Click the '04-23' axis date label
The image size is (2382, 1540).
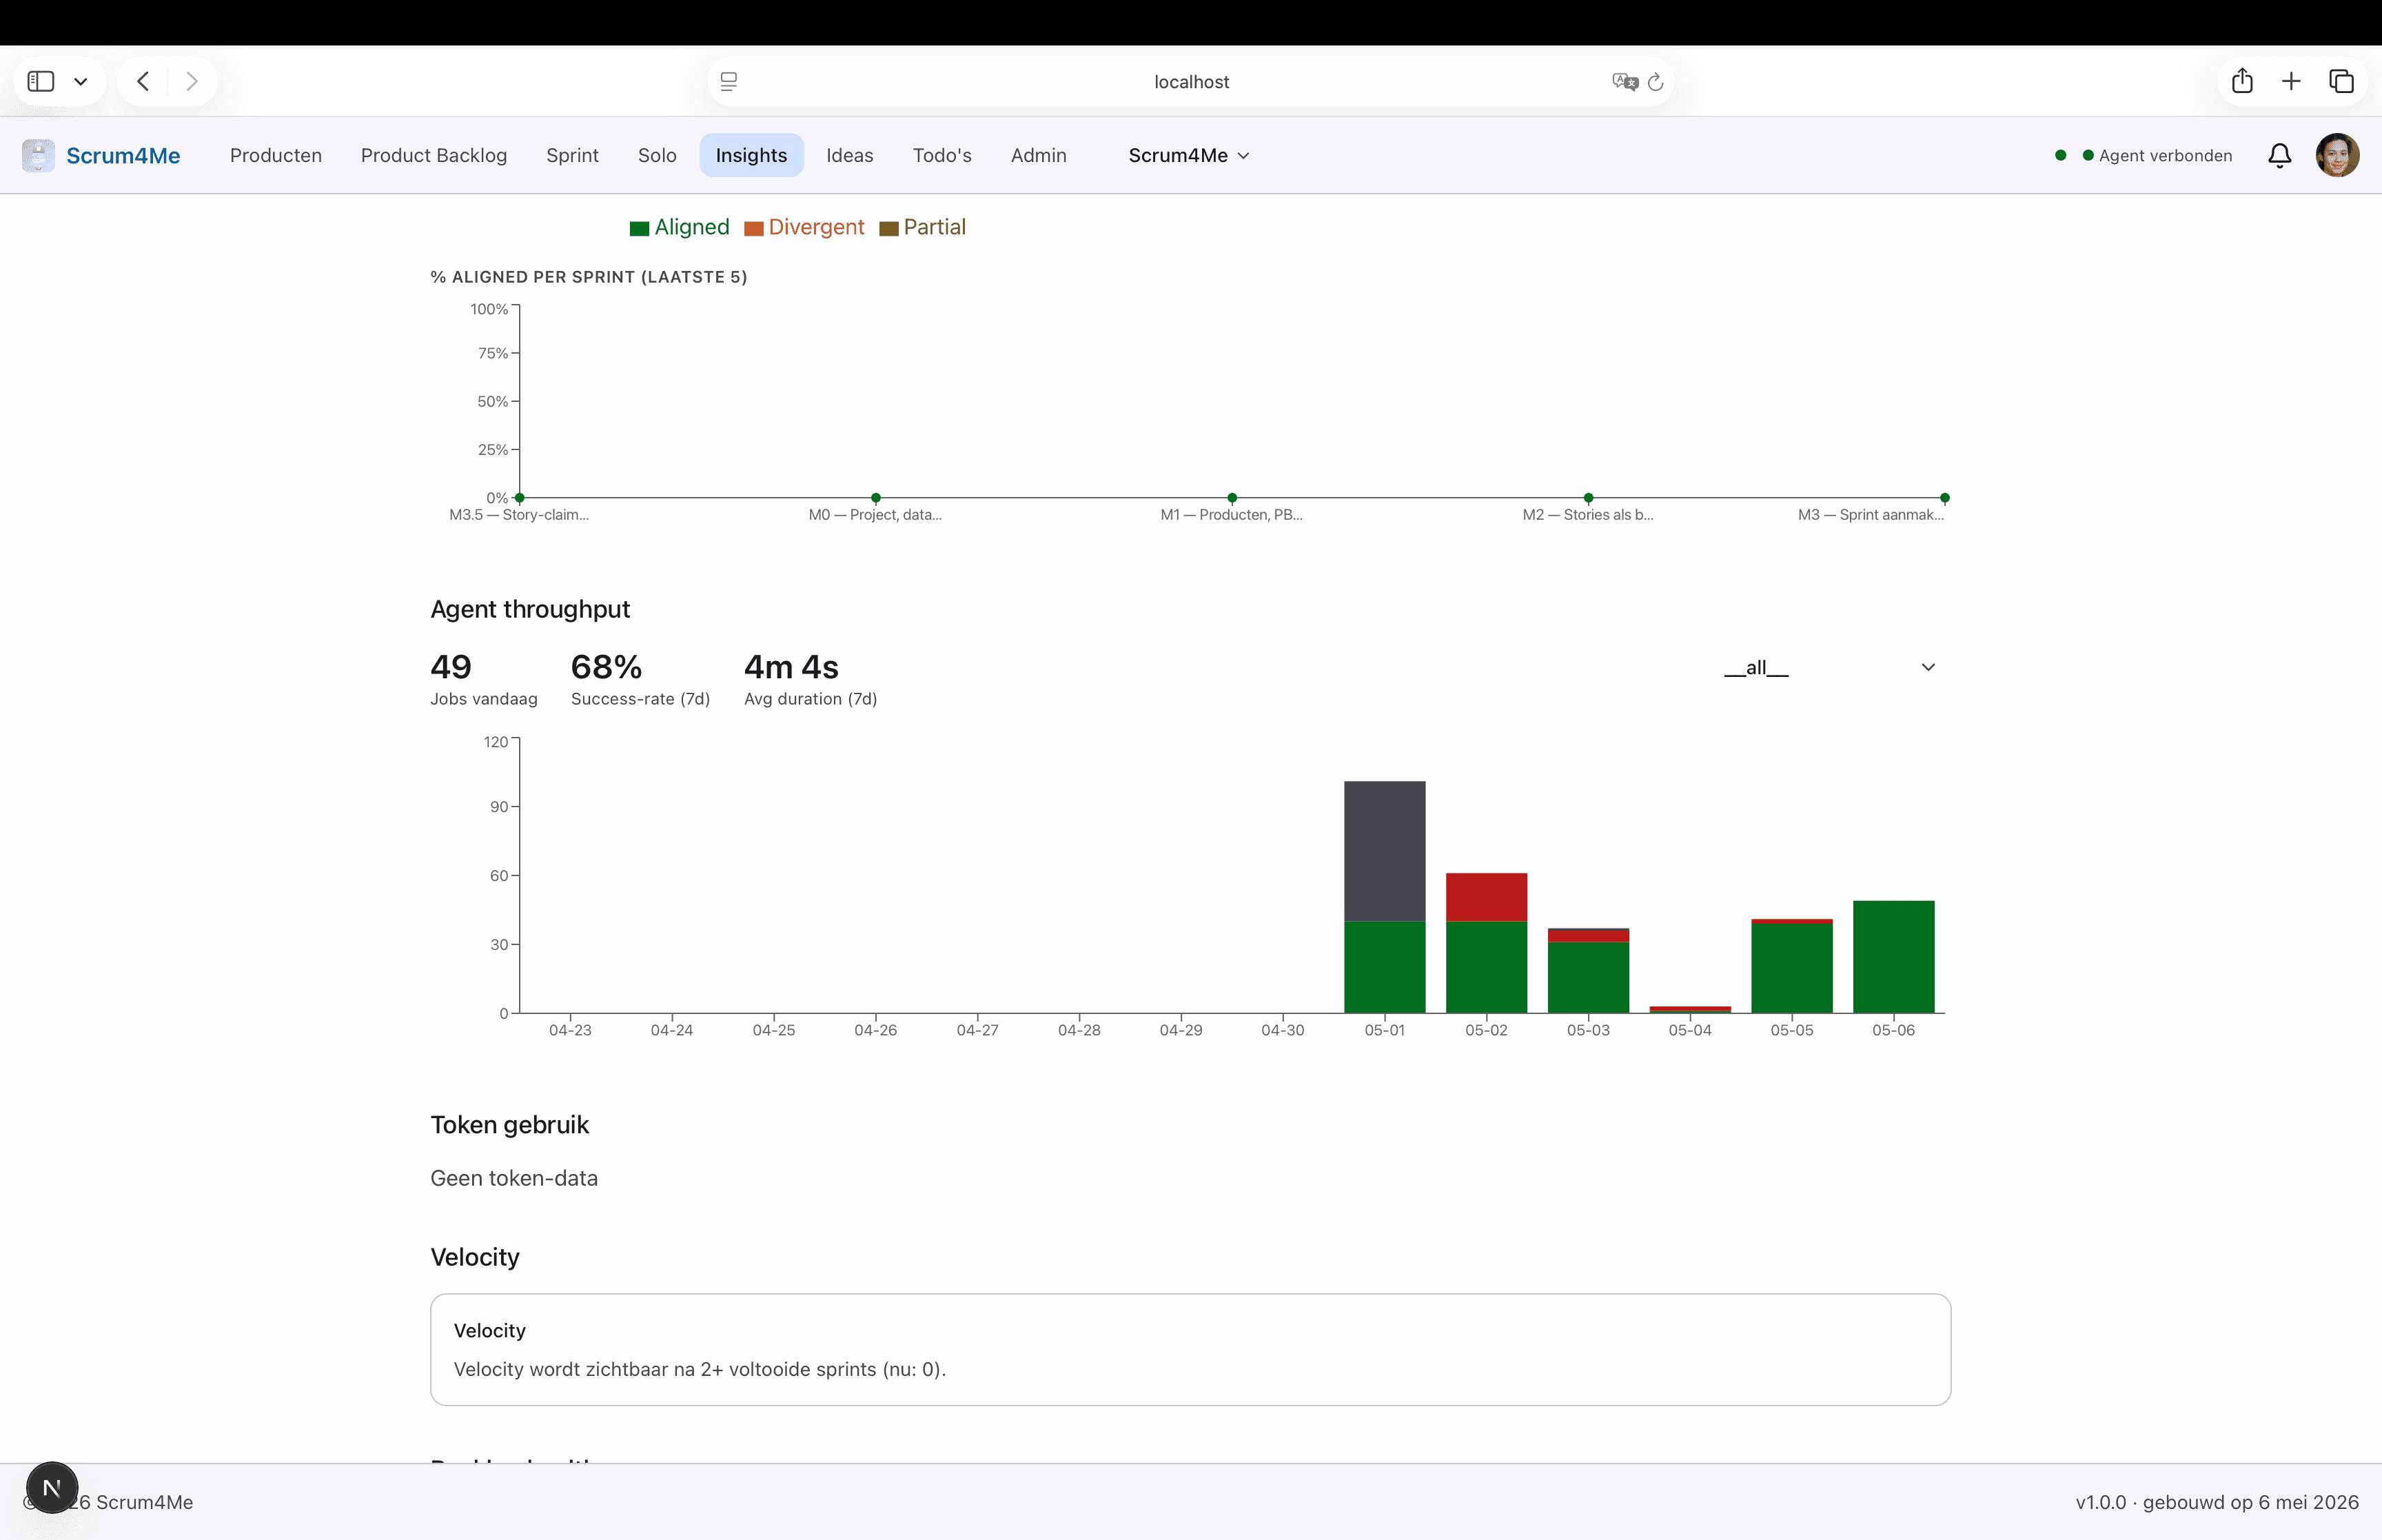(x=570, y=1030)
